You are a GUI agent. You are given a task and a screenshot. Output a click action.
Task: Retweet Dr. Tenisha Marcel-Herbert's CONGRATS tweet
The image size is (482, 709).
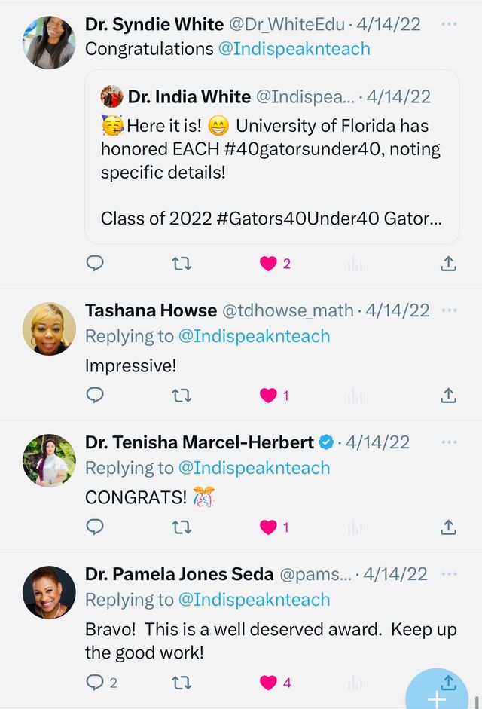click(182, 527)
